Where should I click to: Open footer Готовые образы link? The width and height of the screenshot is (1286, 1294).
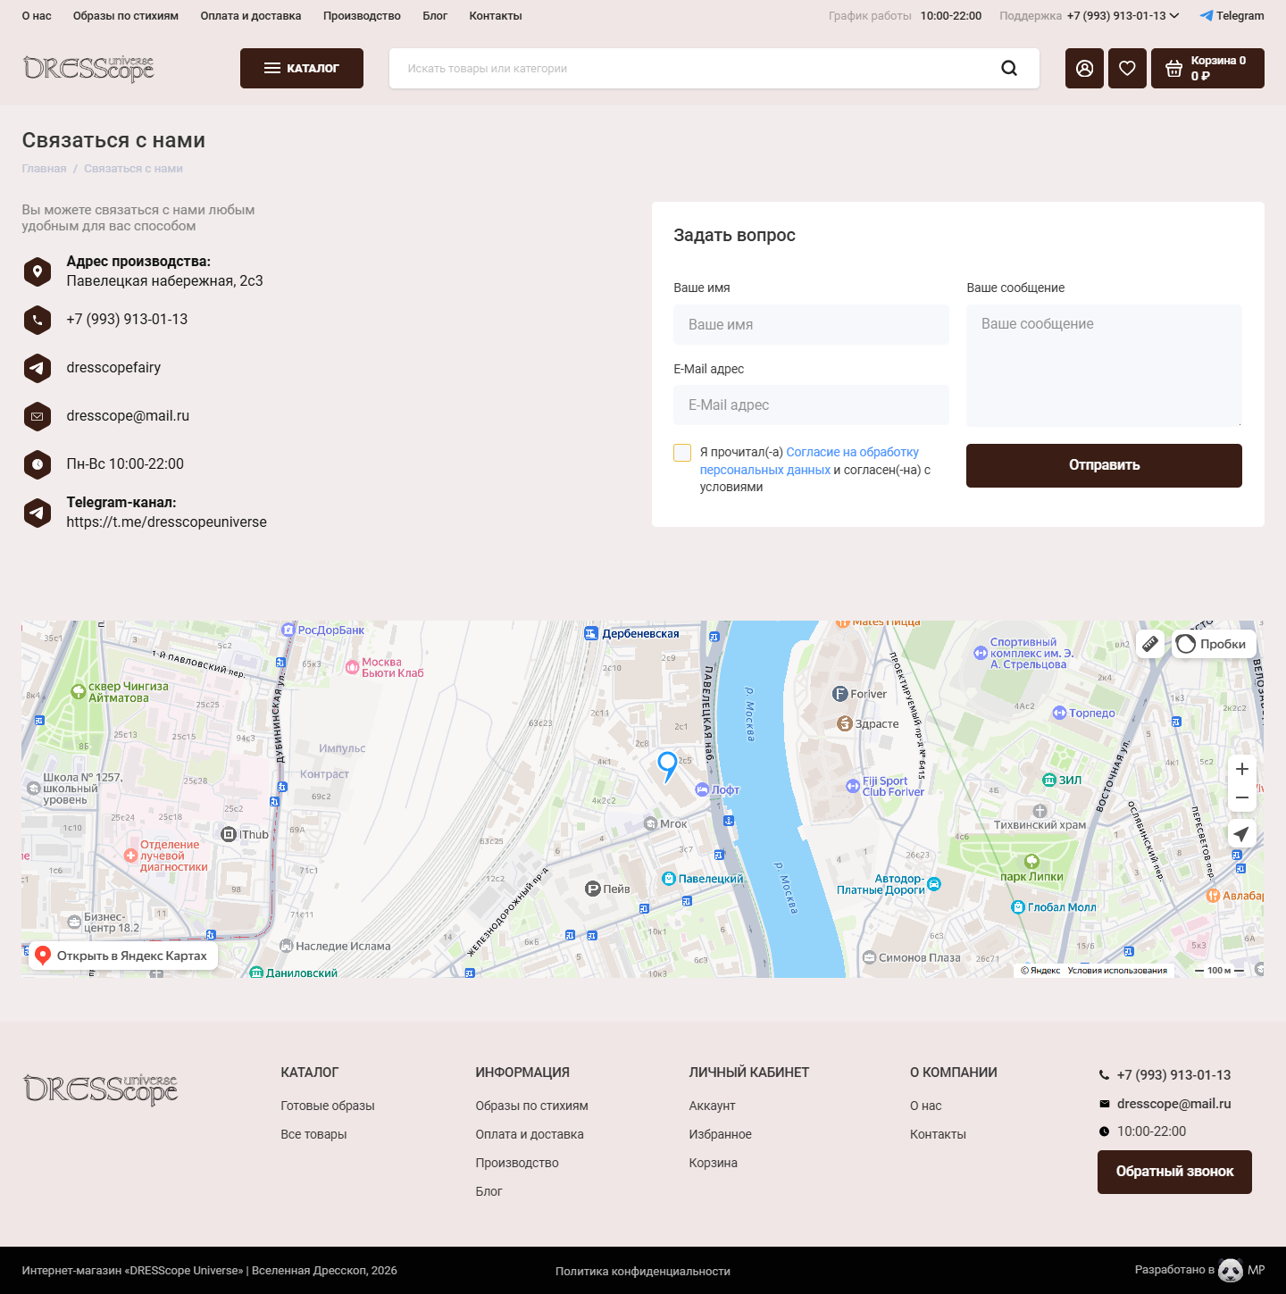pos(328,1106)
